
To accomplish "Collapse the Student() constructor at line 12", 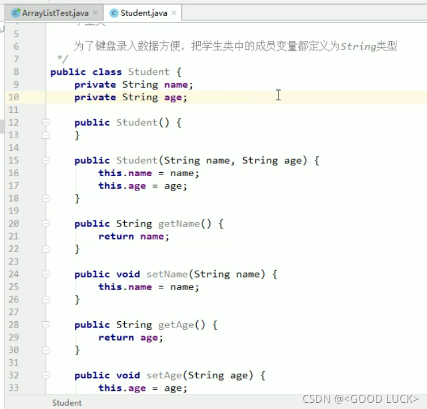I will [x=46, y=122].
